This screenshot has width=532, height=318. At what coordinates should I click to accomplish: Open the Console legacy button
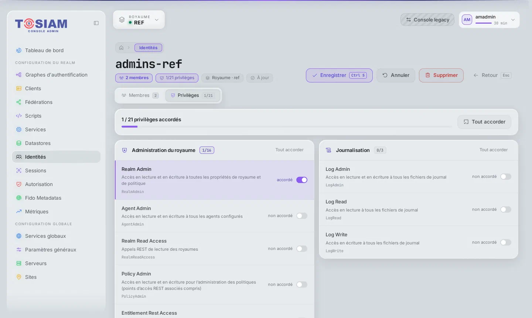(x=427, y=20)
